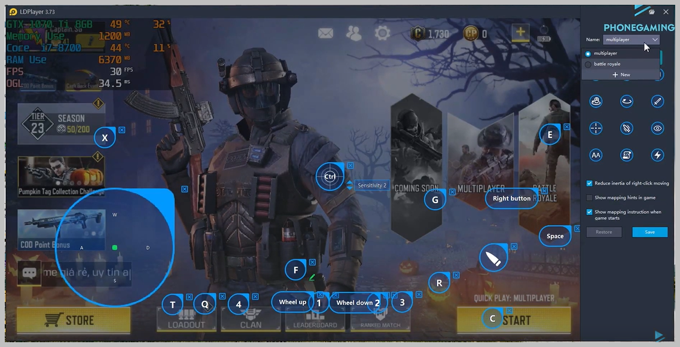The width and height of the screenshot is (680, 347).
Task: Select the lightning repeat-tap mapping icon
Action: pos(657,155)
